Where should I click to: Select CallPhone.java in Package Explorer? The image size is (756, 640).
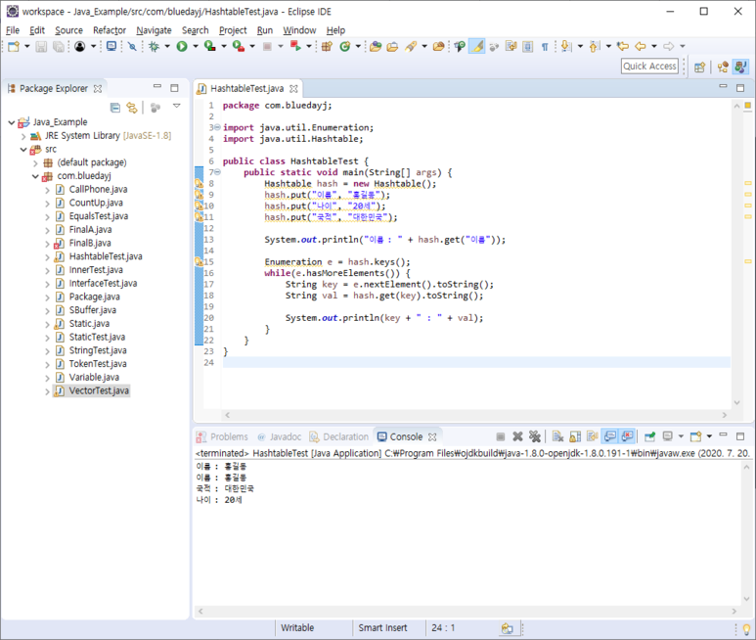click(99, 190)
